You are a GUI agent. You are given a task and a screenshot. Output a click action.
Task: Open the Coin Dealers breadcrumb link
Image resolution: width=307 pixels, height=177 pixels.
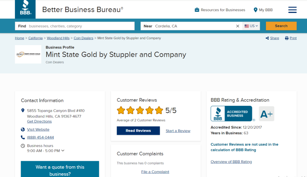click(x=83, y=38)
